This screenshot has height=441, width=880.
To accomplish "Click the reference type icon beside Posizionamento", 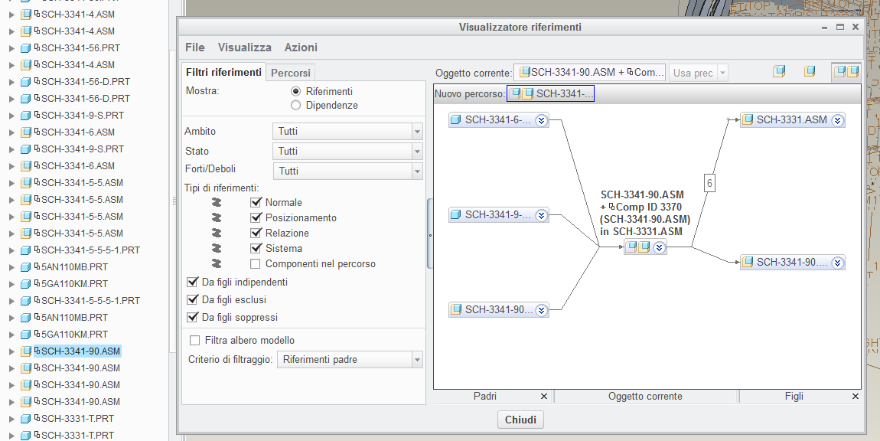I will tap(217, 217).
